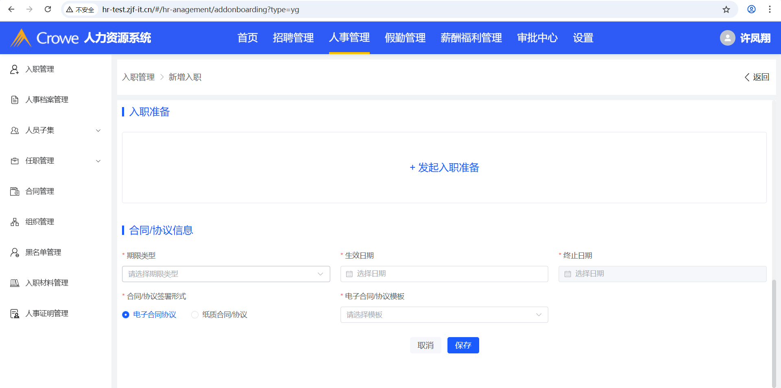781x388 pixels.
Task: Click the 合同管理 sidebar icon
Action: click(15, 192)
